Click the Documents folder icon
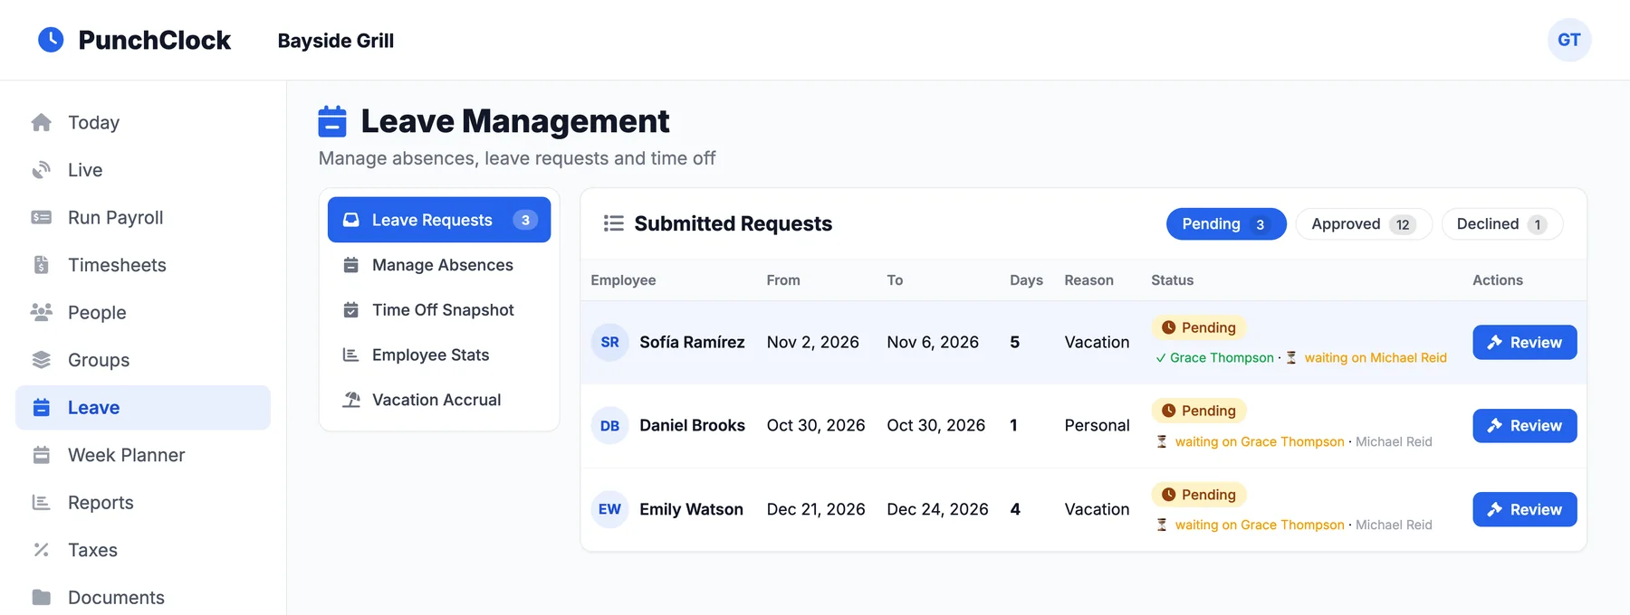This screenshot has width=1630, height=615. 41,597
